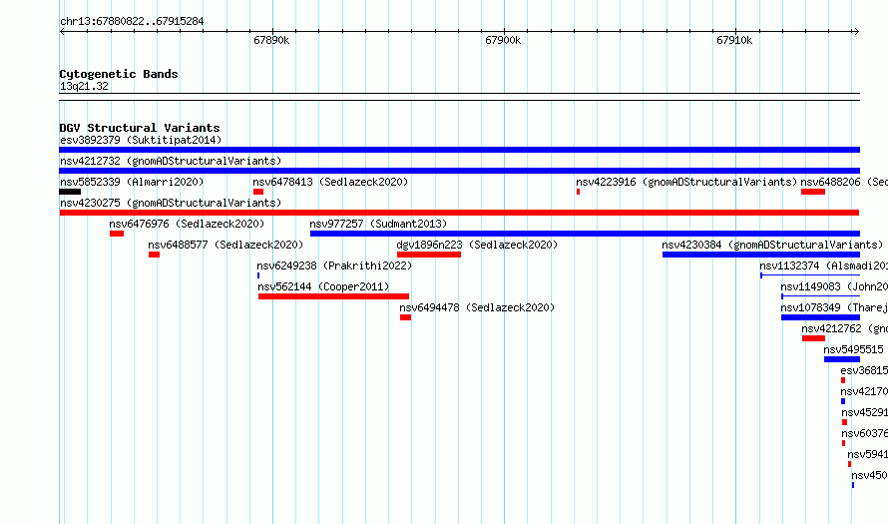Click the 67890k ruler position label
The image size is (888, 524).
click(271, 40)
